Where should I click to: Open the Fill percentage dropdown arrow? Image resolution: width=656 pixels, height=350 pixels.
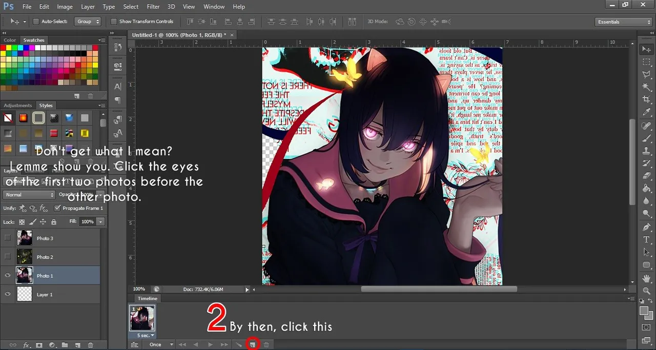(100, 222)
